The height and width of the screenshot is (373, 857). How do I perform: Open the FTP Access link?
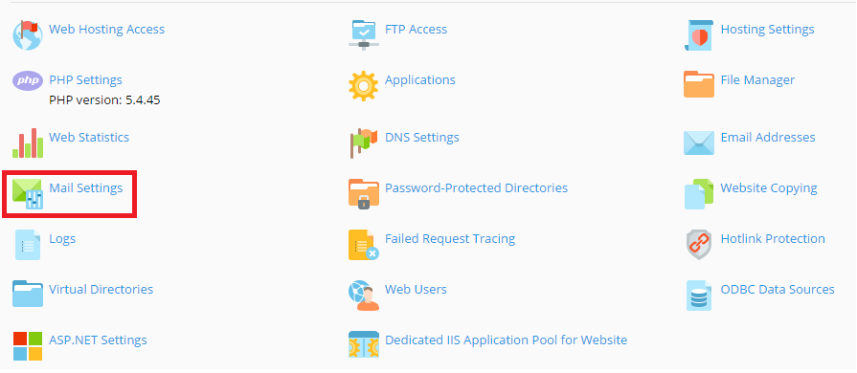pyautogui.click(x=416, y=29)
